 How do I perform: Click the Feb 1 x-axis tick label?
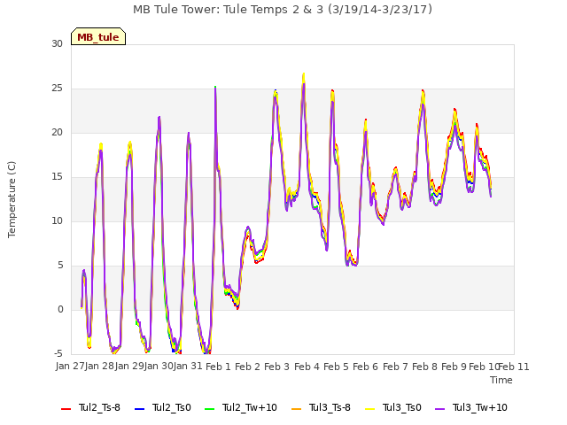coord(218,367)
